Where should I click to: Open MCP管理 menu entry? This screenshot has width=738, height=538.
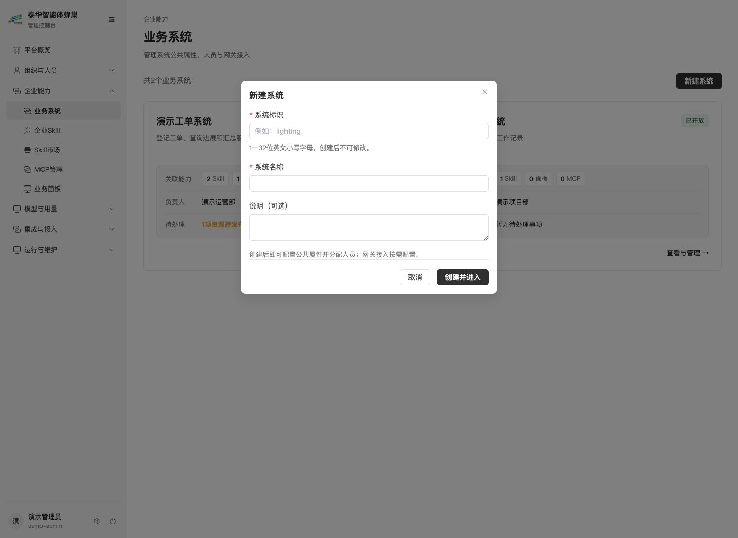click(64, 169)
